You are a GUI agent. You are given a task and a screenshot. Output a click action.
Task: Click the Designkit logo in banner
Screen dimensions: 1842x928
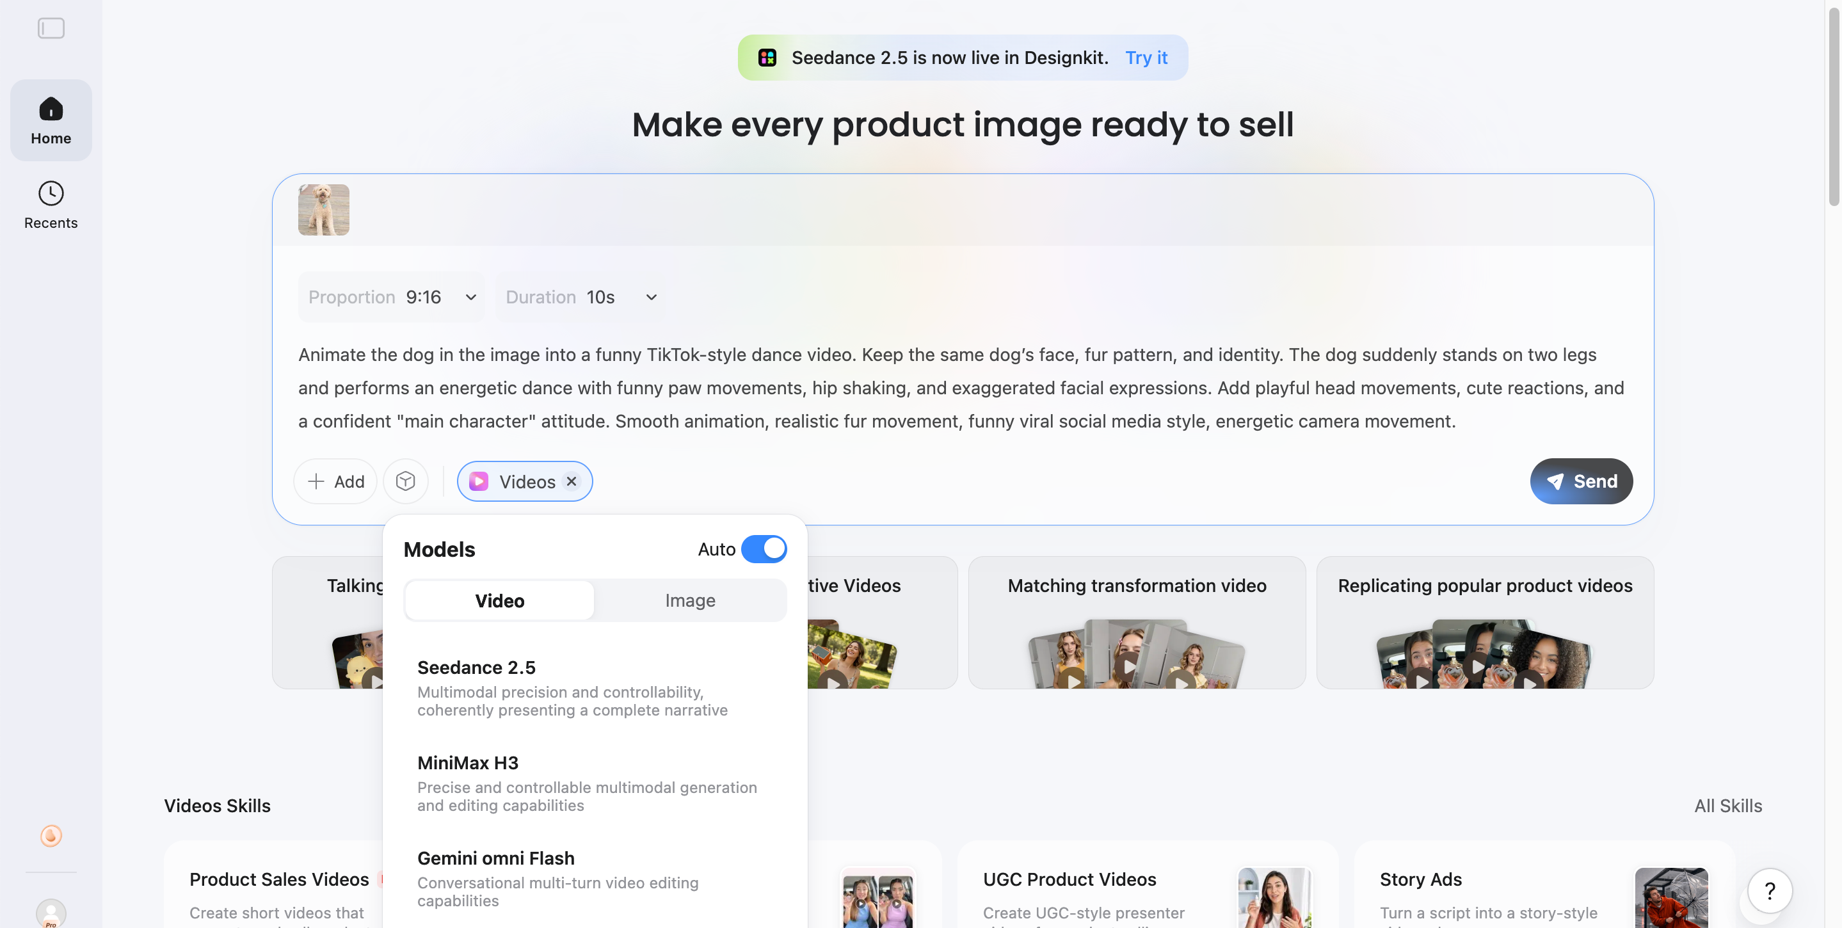767,57
